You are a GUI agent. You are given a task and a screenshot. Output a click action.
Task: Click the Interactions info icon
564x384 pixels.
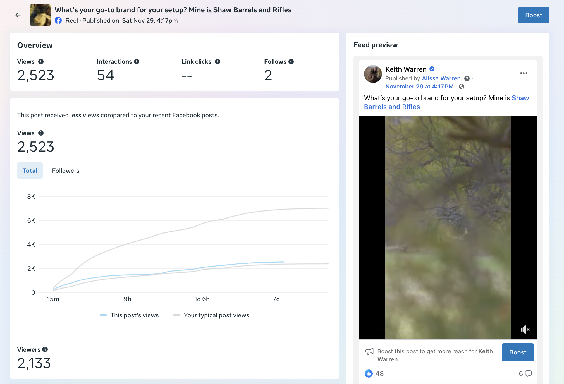point(137,62)
